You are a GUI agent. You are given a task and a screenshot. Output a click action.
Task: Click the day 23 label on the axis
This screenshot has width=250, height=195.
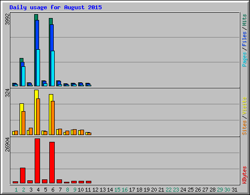tap(176, 190)
